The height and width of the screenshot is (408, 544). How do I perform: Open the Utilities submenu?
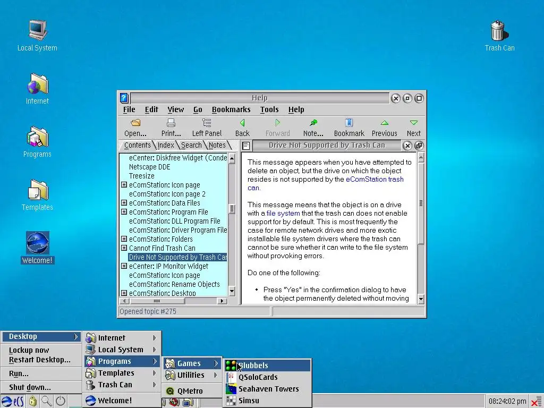pos(192,375)
